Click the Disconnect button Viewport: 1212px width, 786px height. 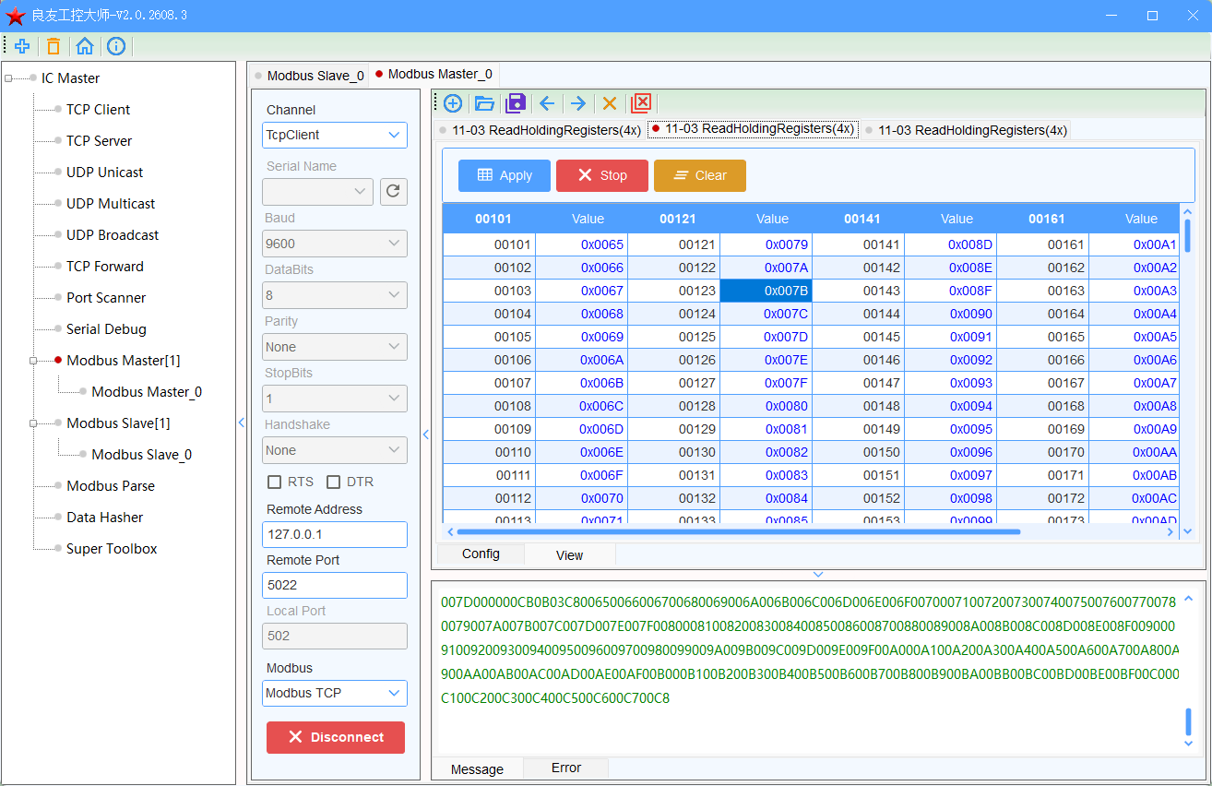click(336, 737)
